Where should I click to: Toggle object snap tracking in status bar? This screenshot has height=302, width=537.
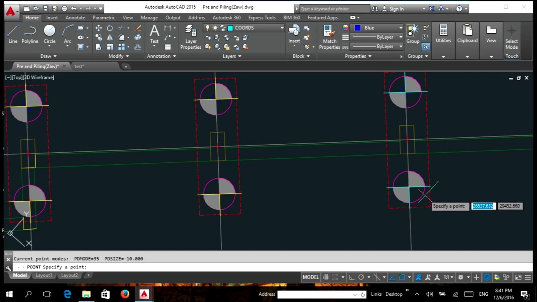click(x=392, y=277)
